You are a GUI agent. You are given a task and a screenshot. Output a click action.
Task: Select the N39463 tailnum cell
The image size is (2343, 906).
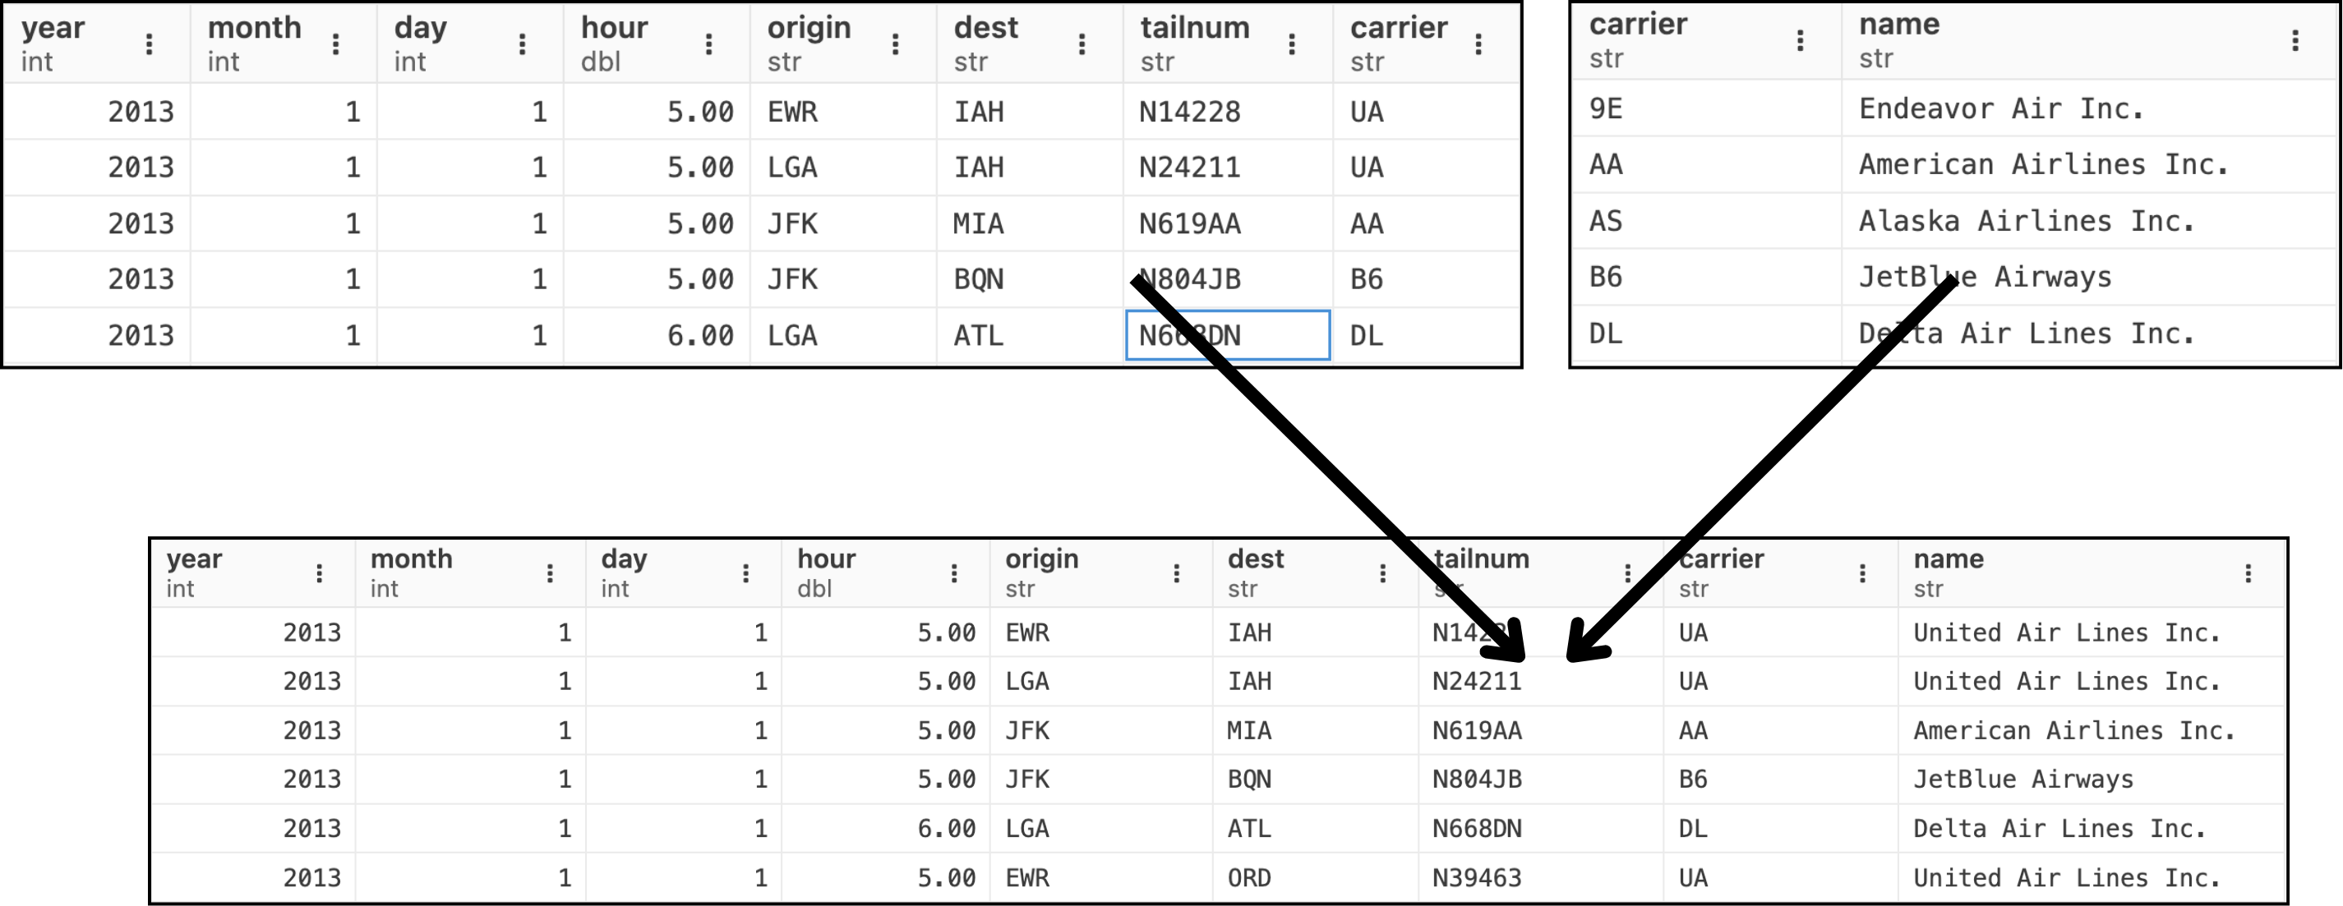tap(1476, 878)
